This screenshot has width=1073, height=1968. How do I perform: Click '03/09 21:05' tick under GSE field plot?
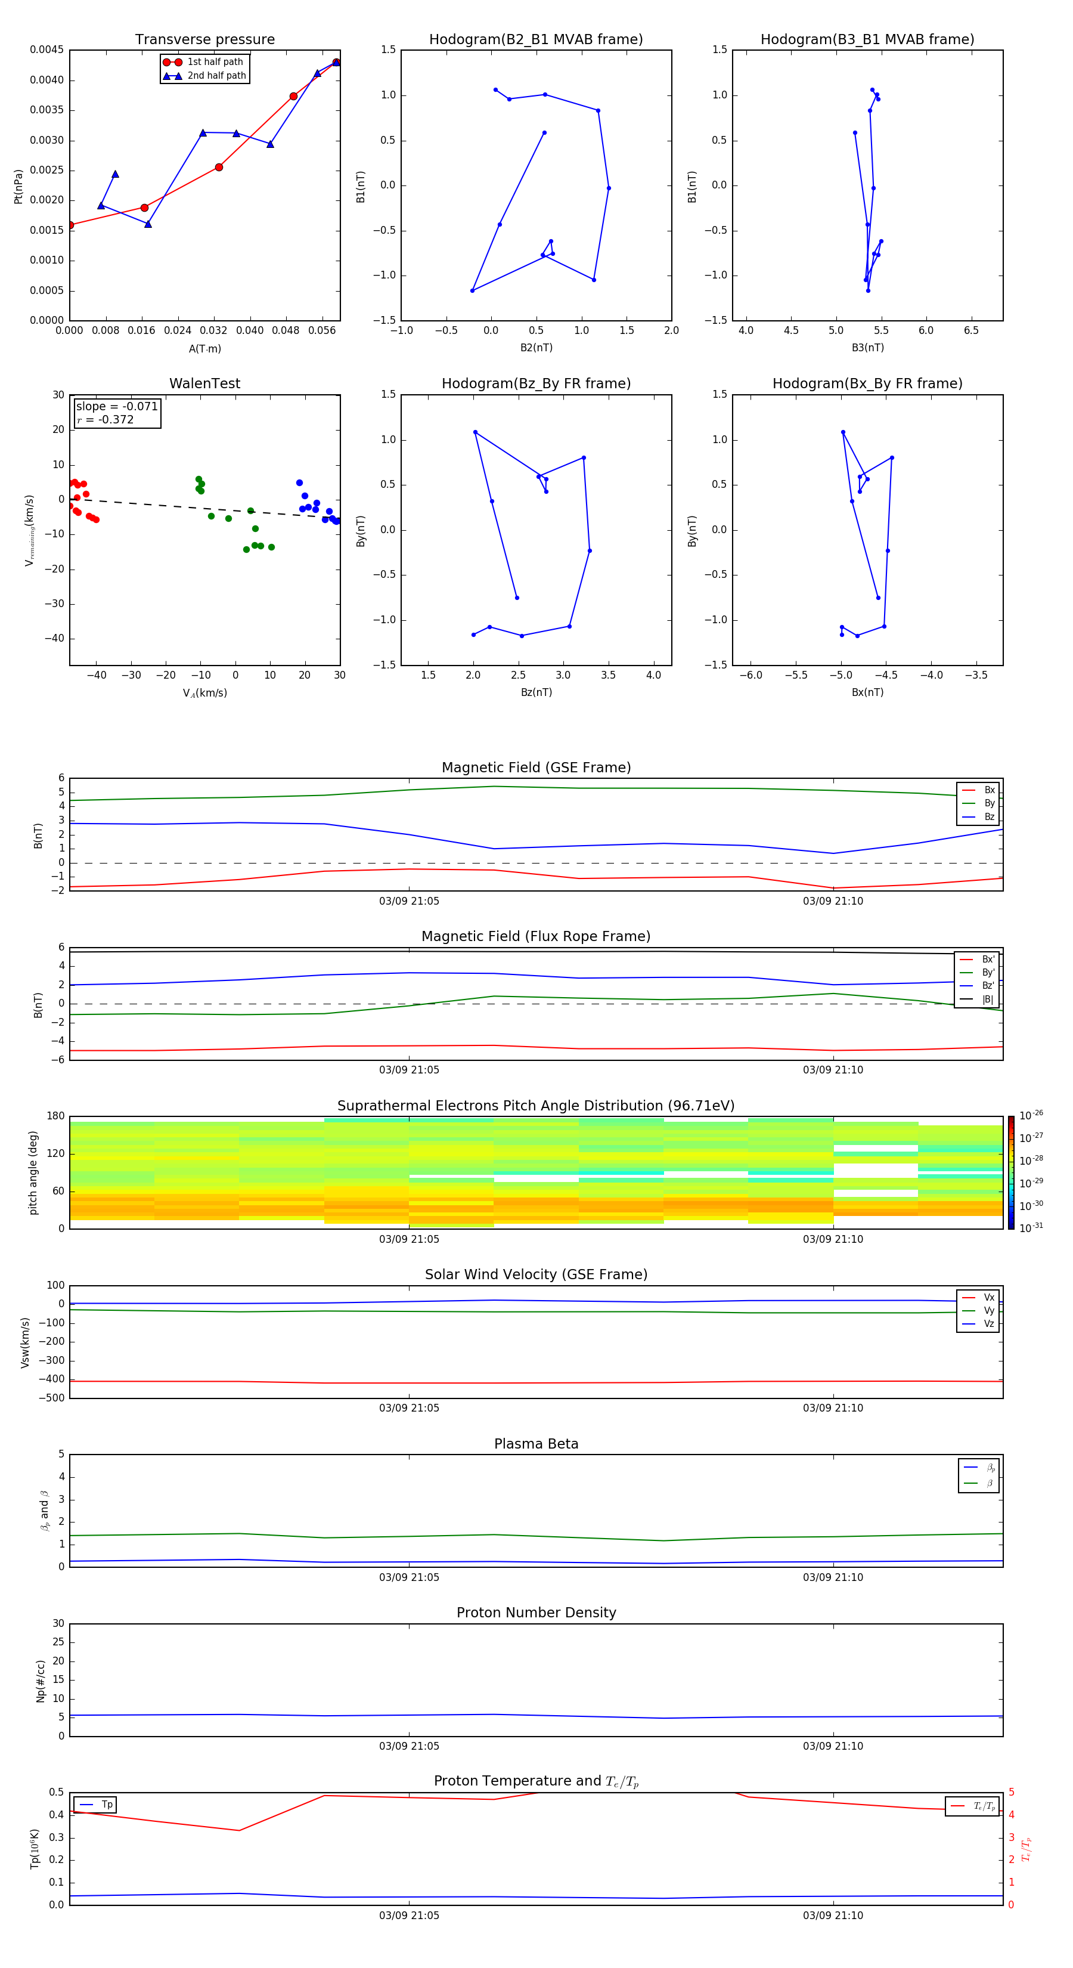(x=410, y=902)
